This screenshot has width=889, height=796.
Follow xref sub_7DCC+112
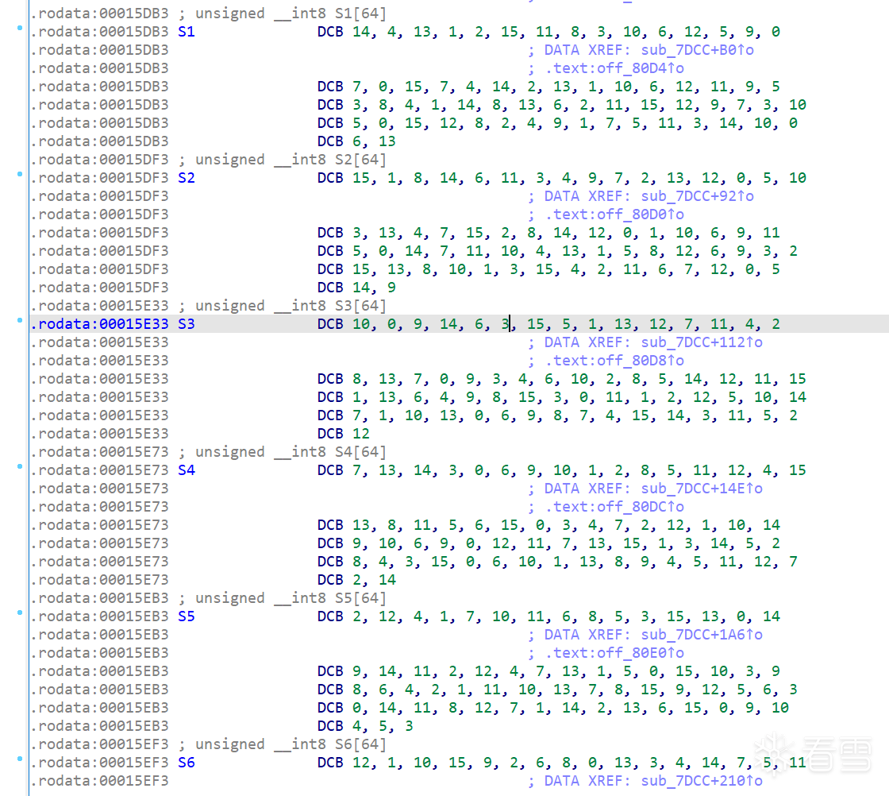pyautogui.click(x=702, y=342)
